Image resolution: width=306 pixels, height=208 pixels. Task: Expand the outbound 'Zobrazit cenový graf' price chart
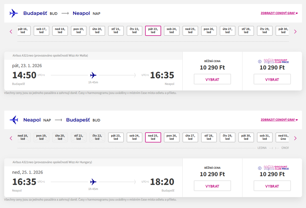pyautogui.click(x=279, y=13)
